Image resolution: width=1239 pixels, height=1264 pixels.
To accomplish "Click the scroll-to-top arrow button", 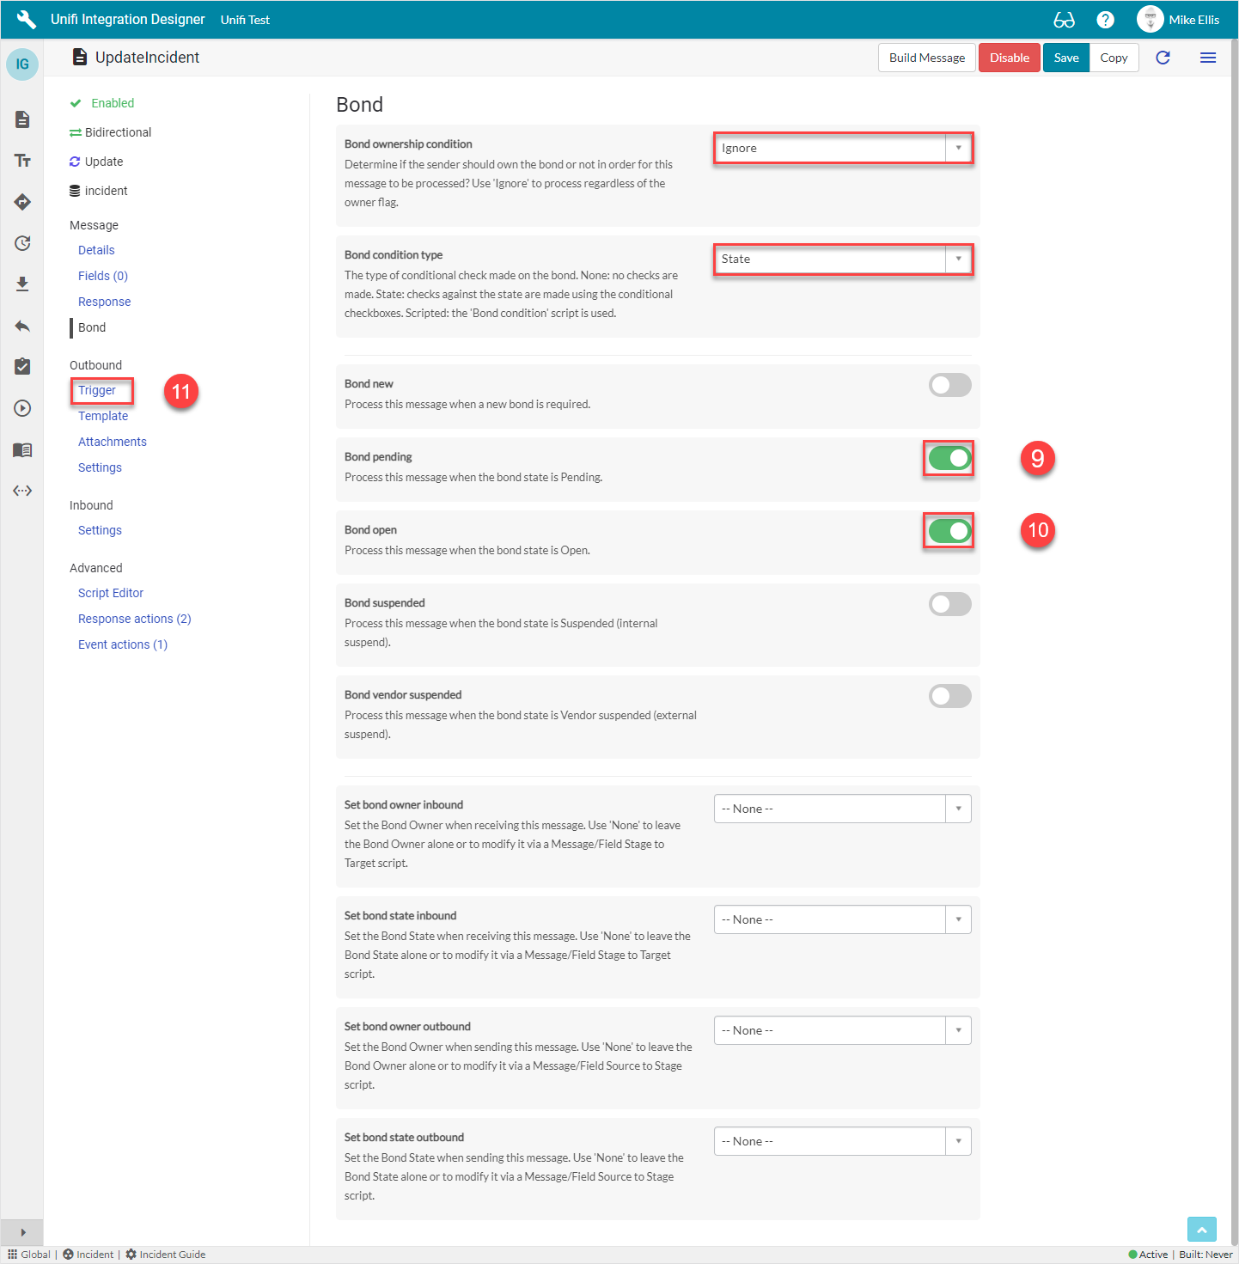I will 1201,1230.
